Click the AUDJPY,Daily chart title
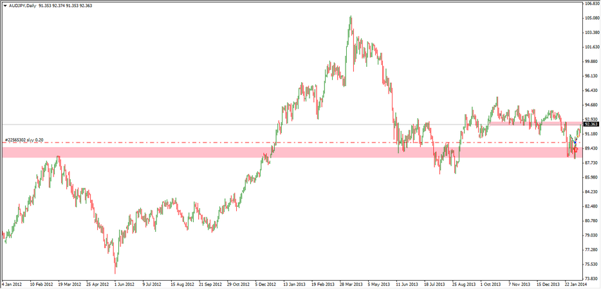 (22, 6)
